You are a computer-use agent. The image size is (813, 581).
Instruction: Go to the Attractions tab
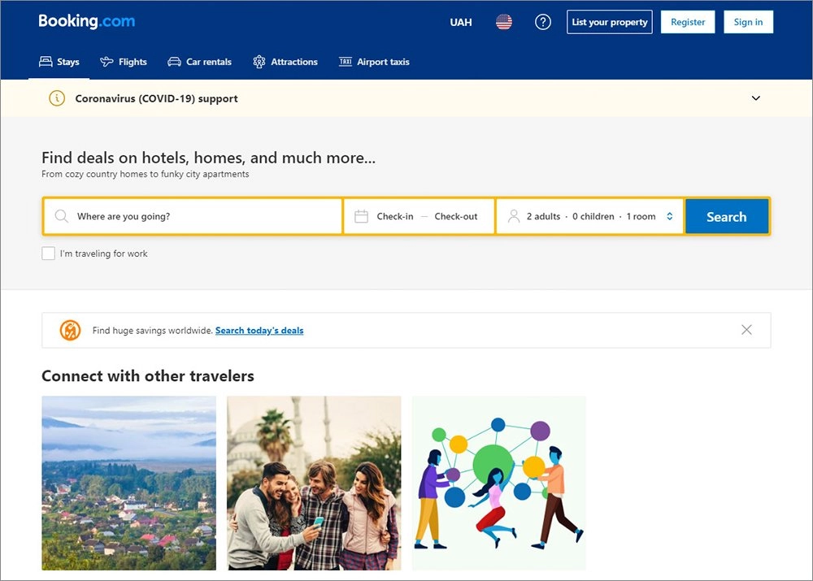coord(285,62)
